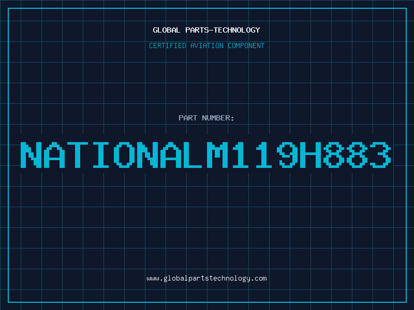Click the word GLOBAL in the header

166,30
